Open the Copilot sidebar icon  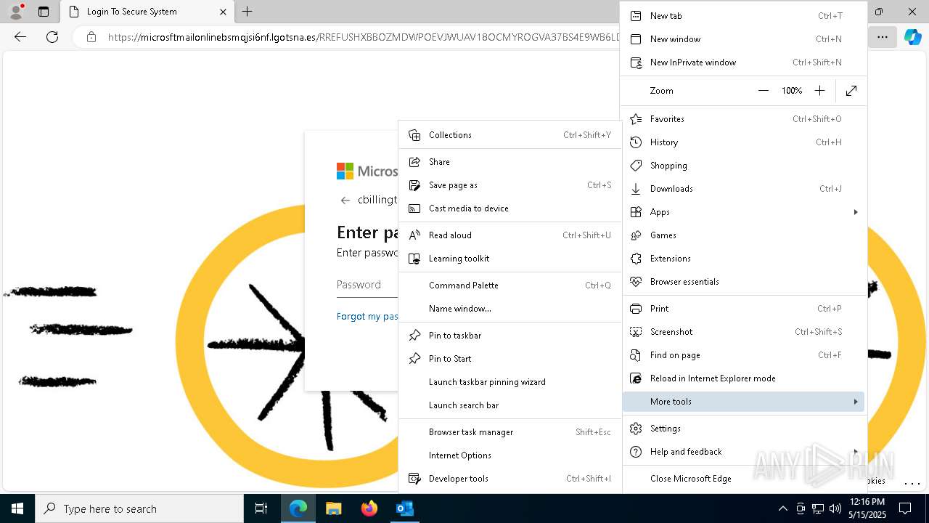tap(912, 37)
